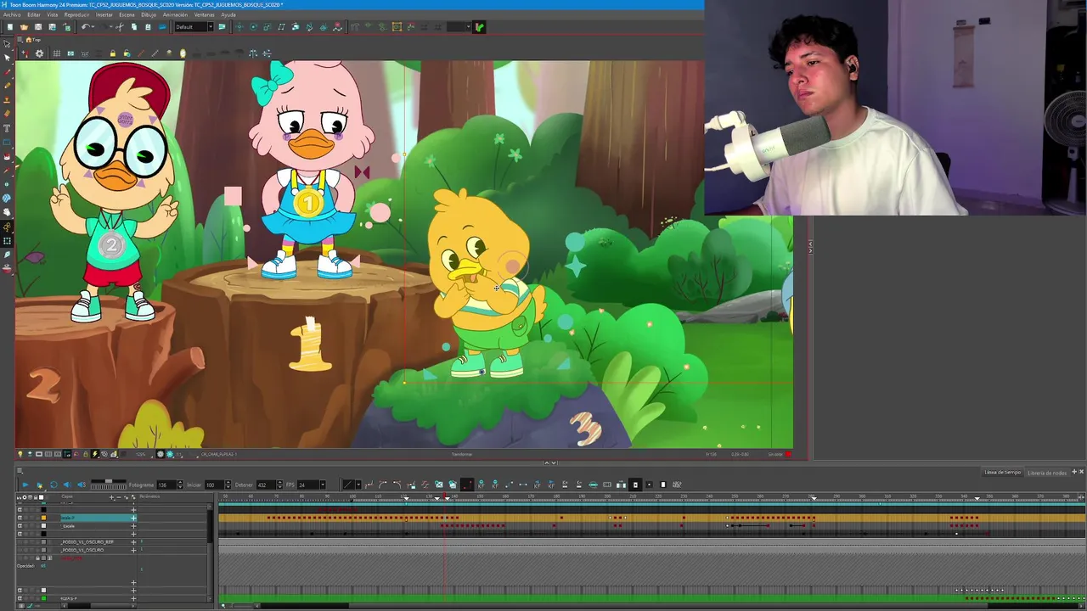Click the Copy icon in the toolbar
Viewport: 1087px width, 611px height.
[x=134, y=27]
